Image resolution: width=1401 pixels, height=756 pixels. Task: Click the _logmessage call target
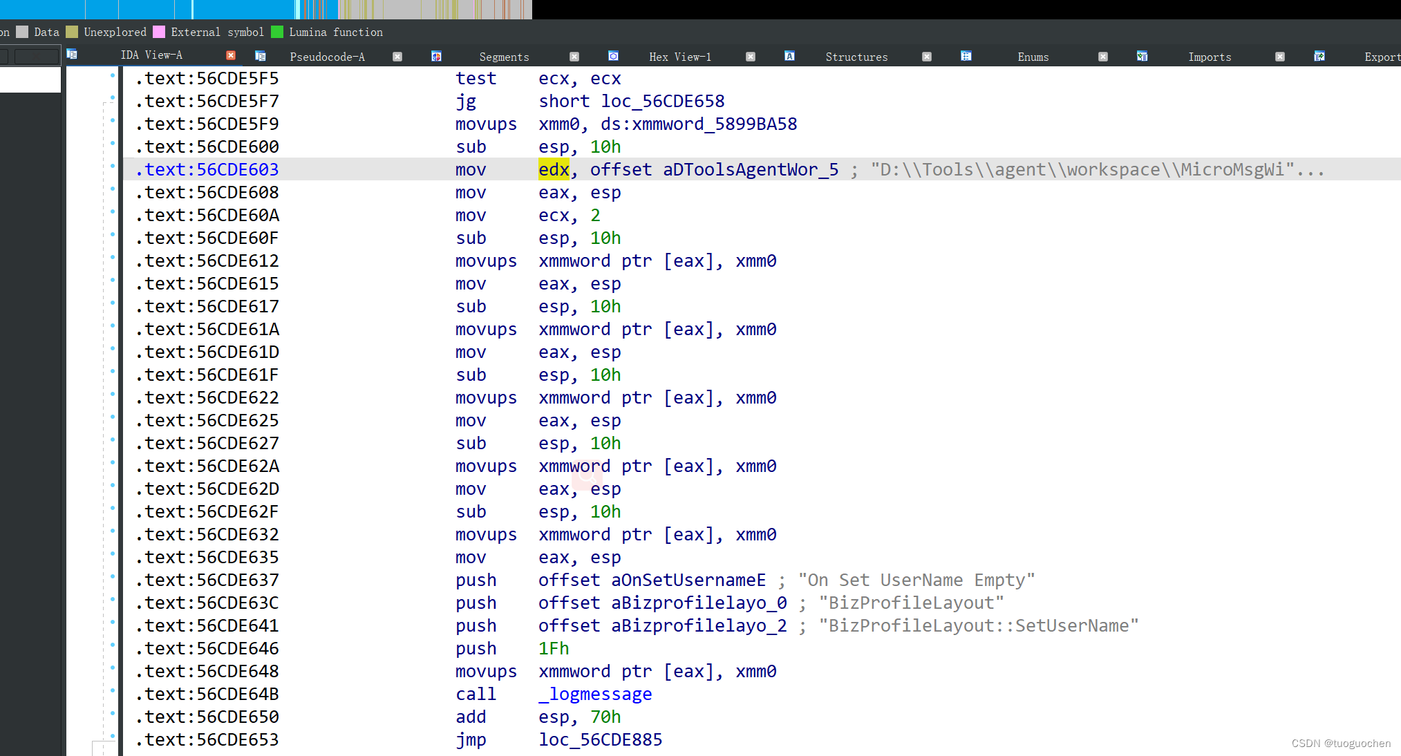coord(595,694)
